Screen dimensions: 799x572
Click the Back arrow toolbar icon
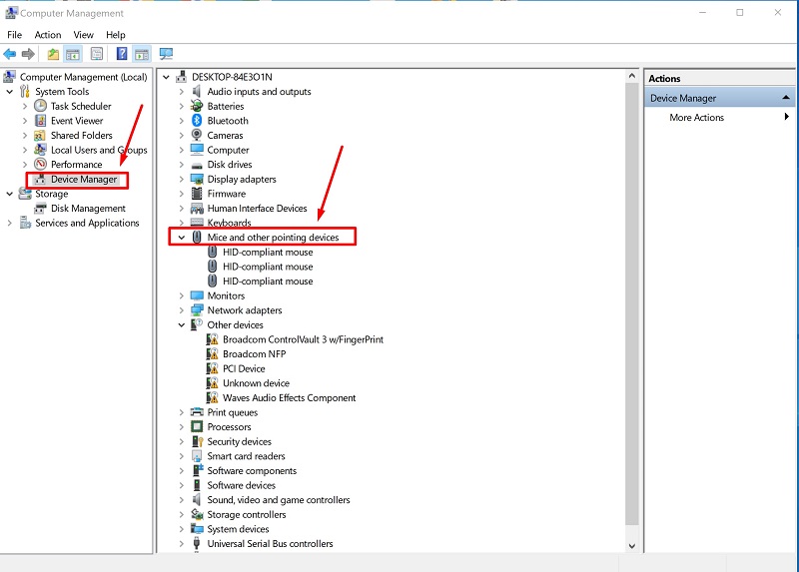tap(10, 54)
